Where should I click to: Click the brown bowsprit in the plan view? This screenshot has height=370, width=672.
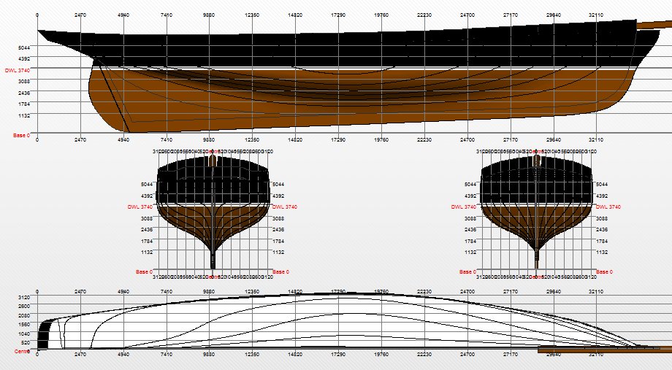606,350
